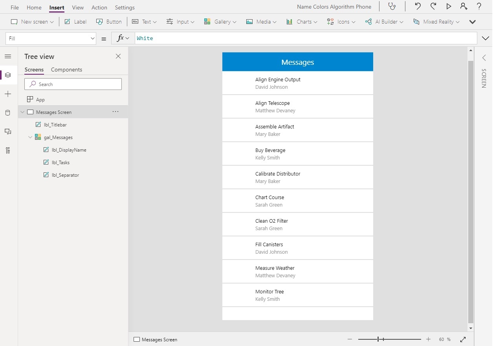Collapse the Messages Screen tree item

22,112
